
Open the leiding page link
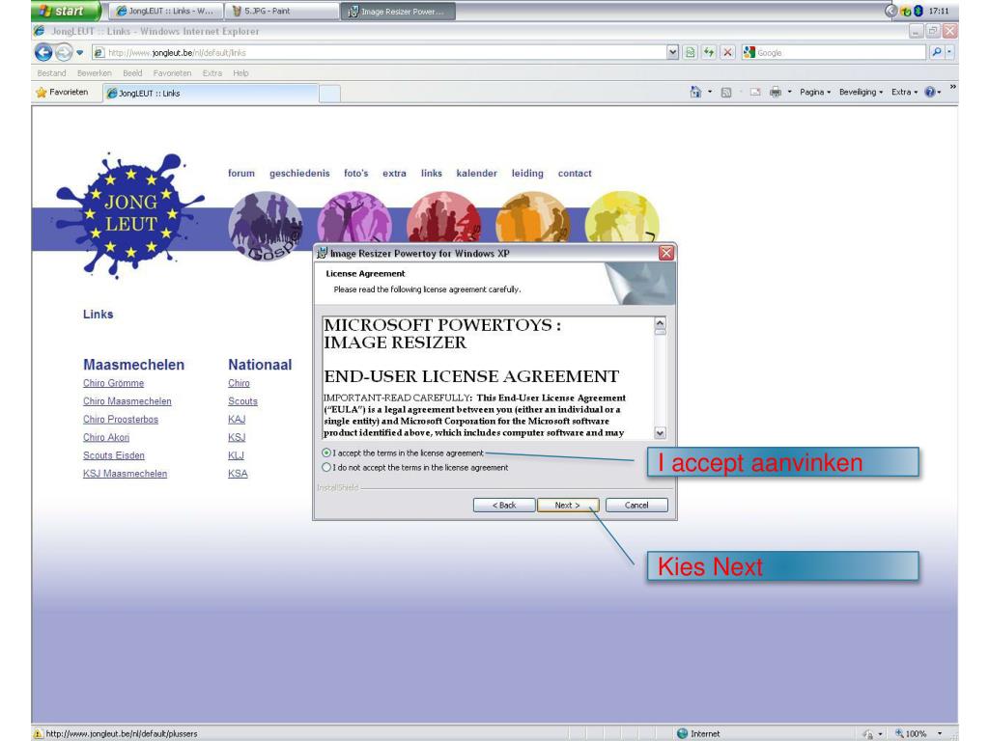[527, 174]
